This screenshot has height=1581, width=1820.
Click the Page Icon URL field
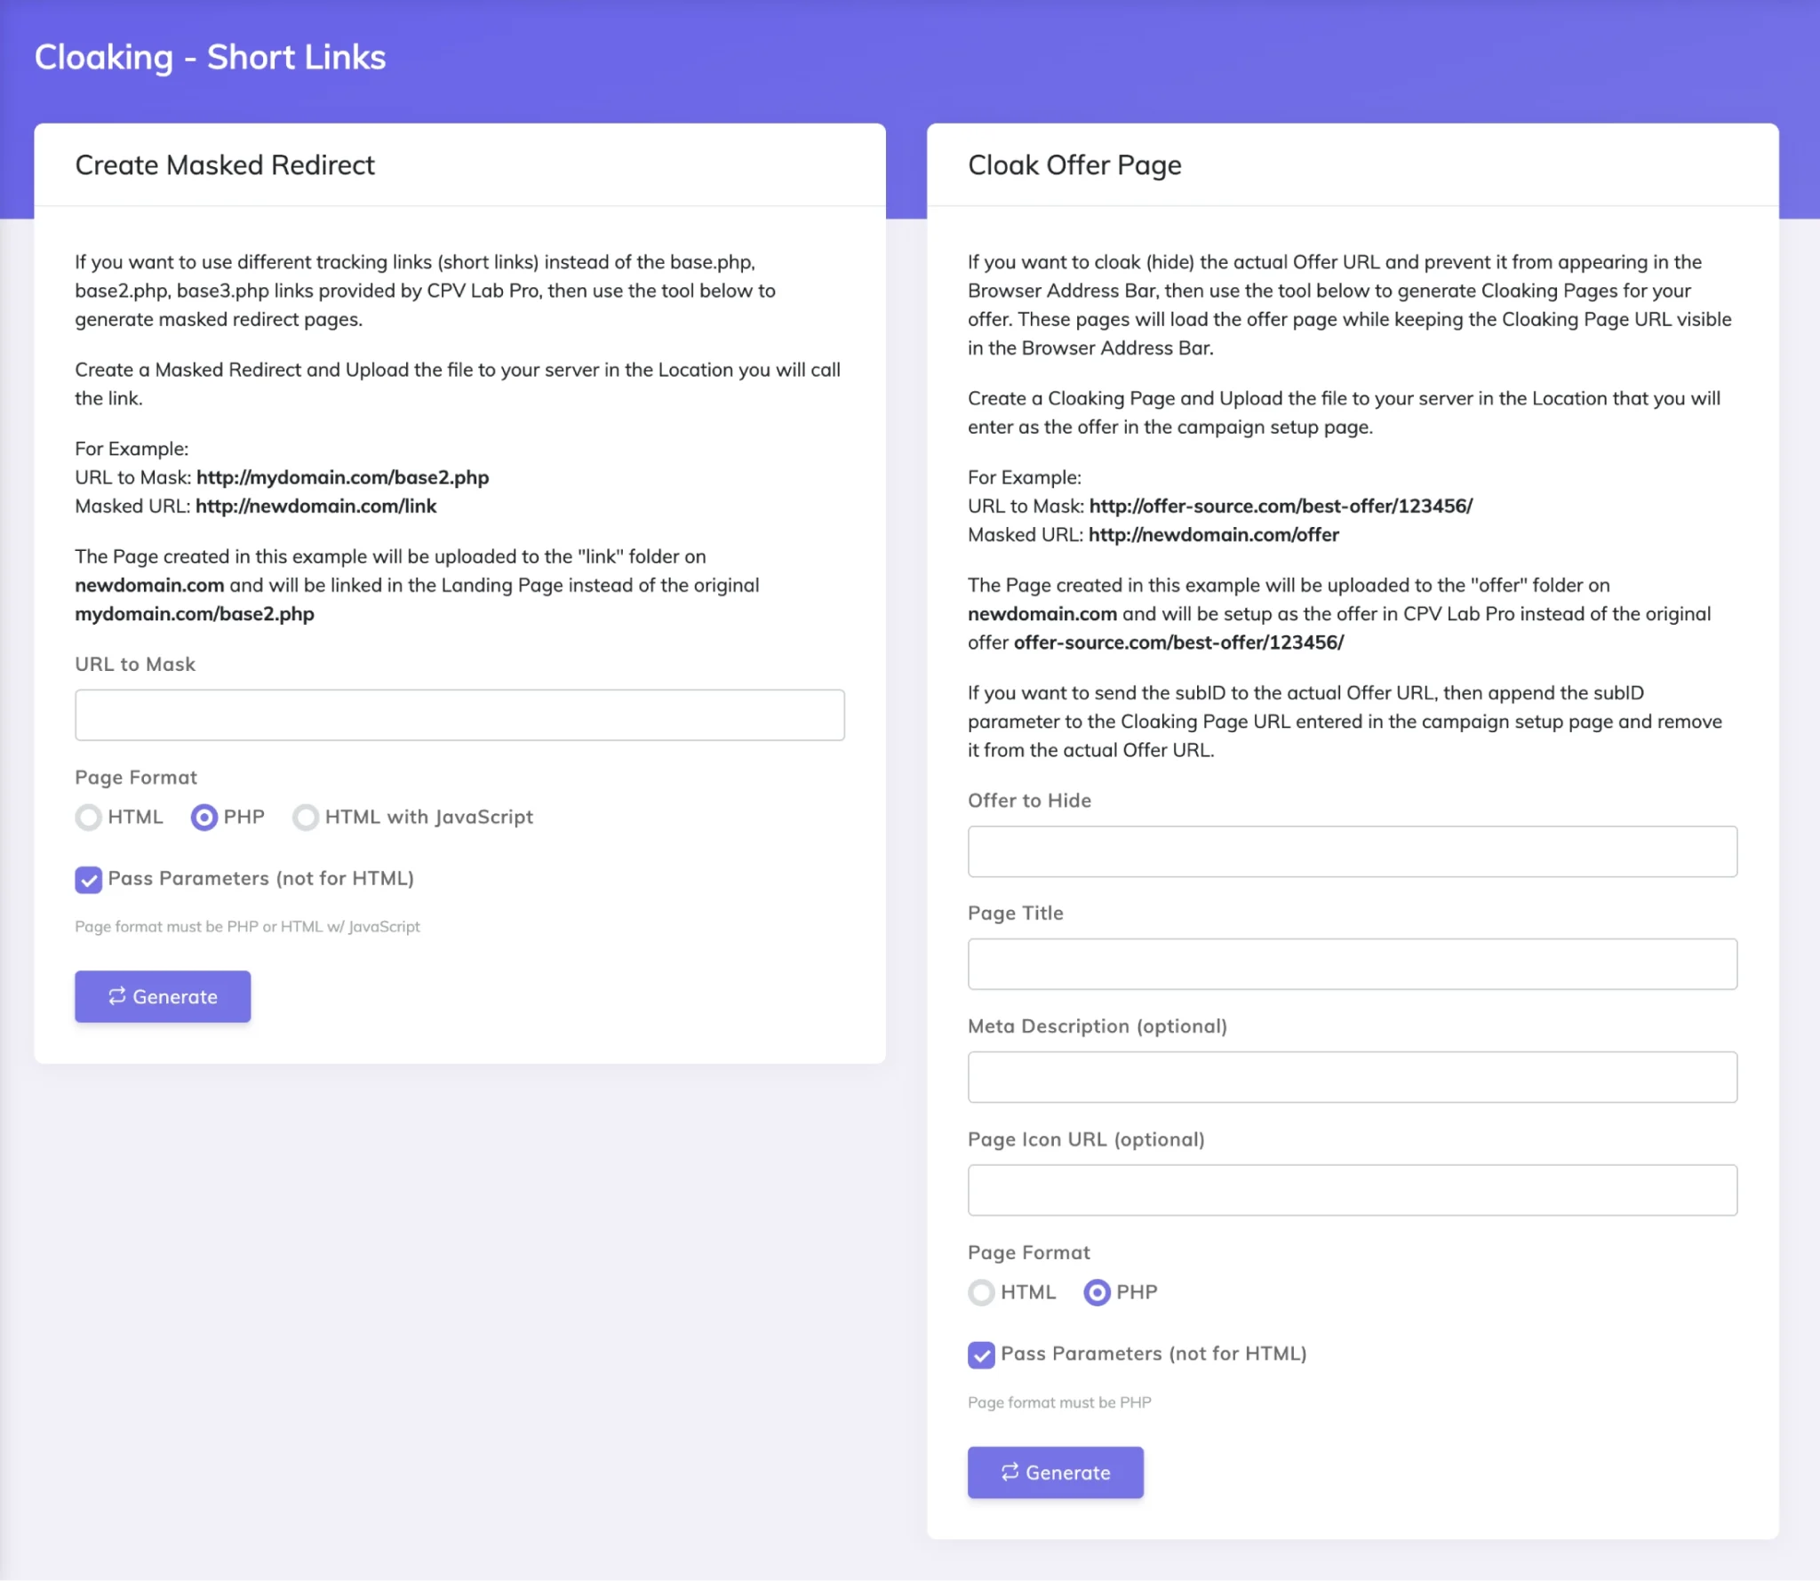[x=1352, y=1190]
